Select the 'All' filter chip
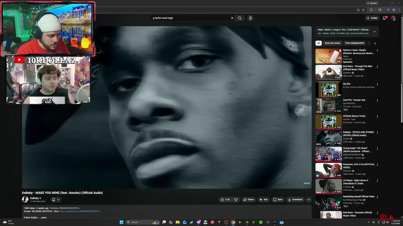403x226 pixels. (319, 43)
